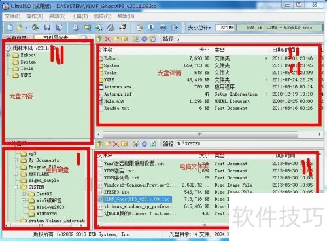This screenshot has width=327, height=241.
Task: Open the 选项(O) menu
Action: [x=103, y=16]
